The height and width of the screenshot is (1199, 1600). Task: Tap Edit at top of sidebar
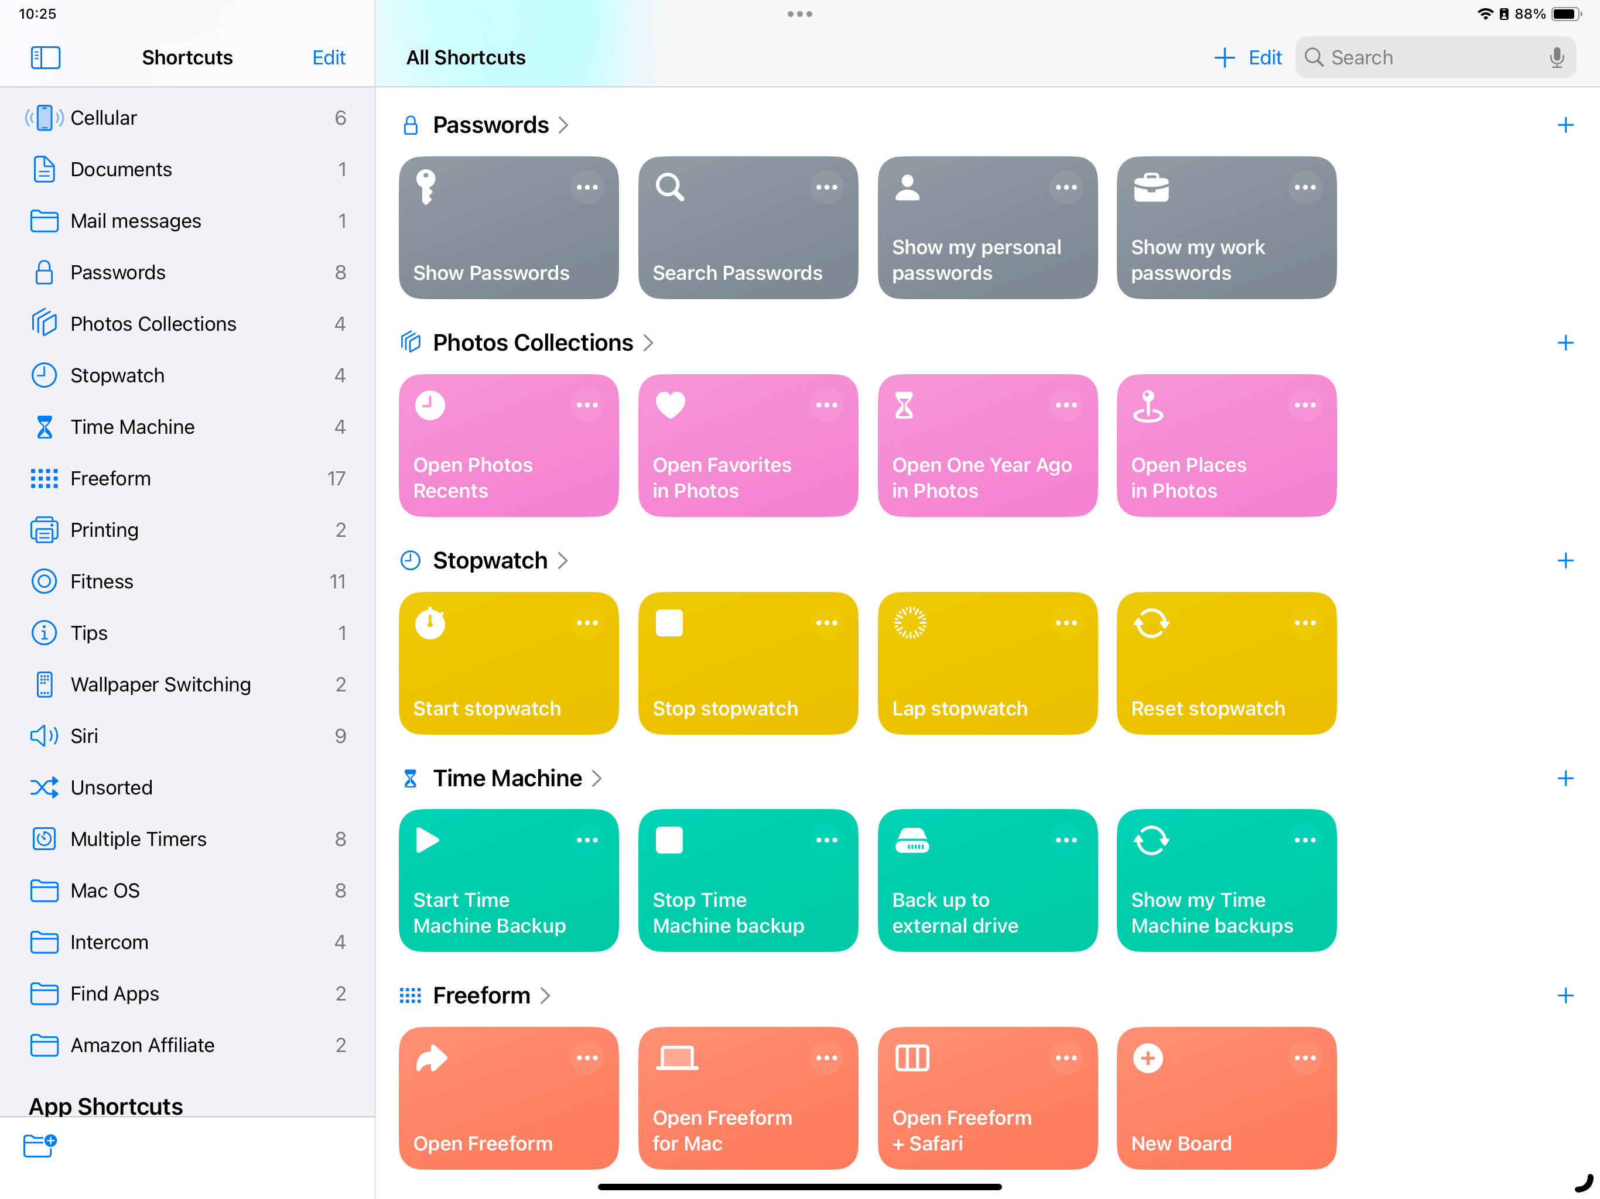tap(329, 57)
